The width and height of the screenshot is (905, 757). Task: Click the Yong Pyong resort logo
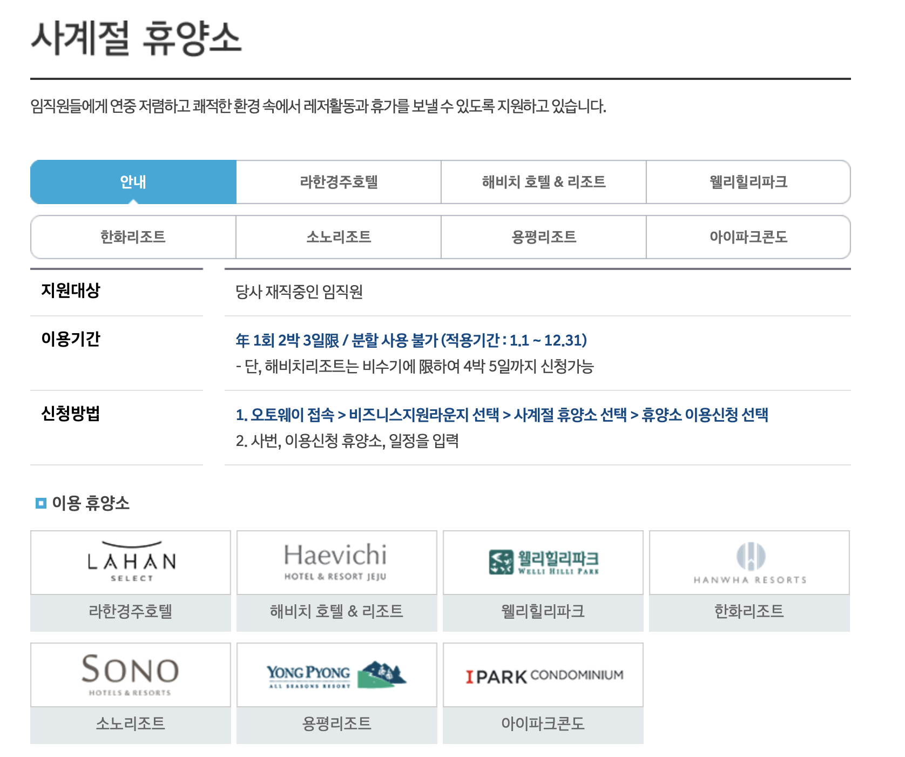[337, 675]
